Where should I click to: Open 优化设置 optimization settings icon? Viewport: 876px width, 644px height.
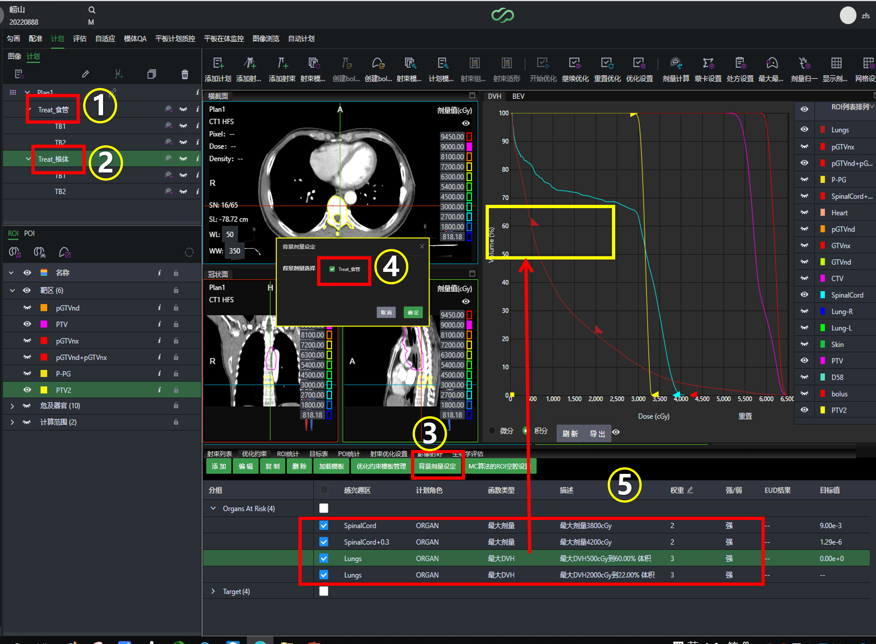[x=639, y=63]
